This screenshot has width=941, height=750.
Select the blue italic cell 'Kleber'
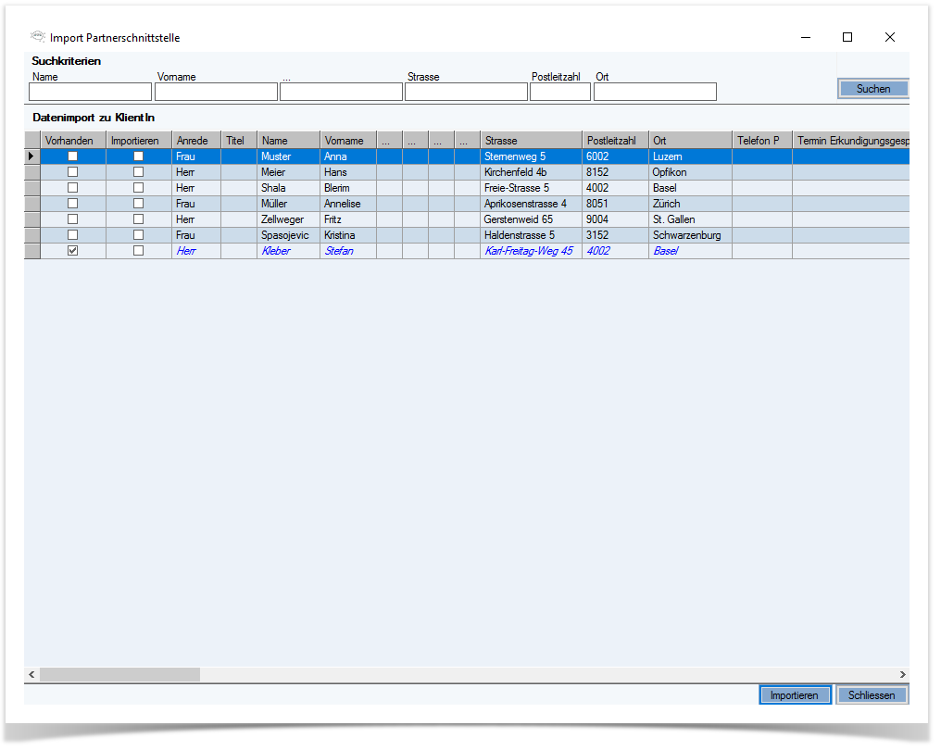[x=289, y=251]
